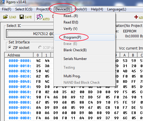Image resolution: width=143 pixels, height=121 pixels.
Task: Open the M27C512 Select IC device button
Action: coord(31,34)
